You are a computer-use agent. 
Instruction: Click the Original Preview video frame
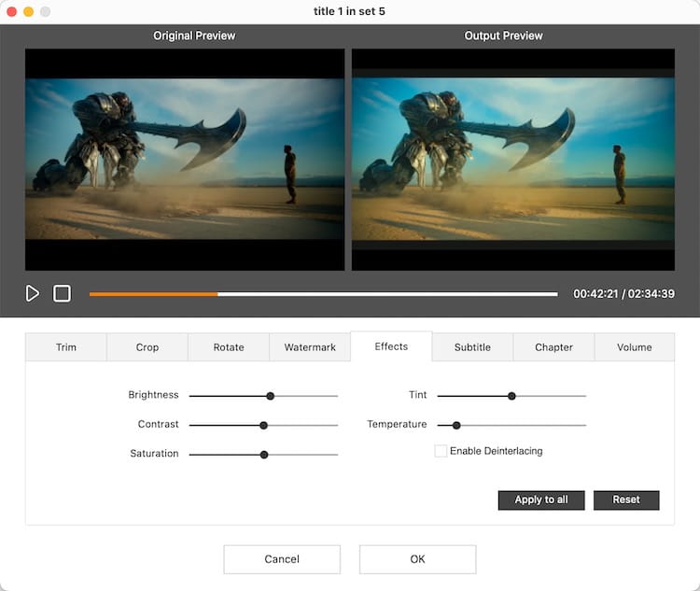185,160
